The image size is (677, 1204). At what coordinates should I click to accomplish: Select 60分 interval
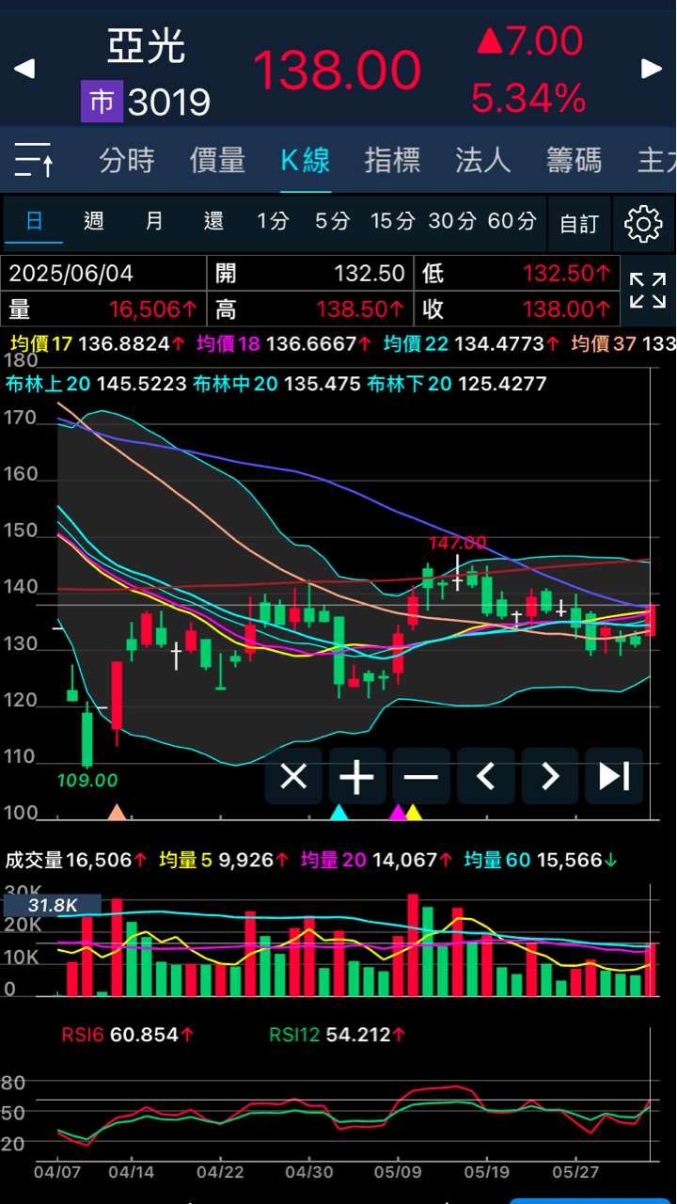tap(512, 222)
